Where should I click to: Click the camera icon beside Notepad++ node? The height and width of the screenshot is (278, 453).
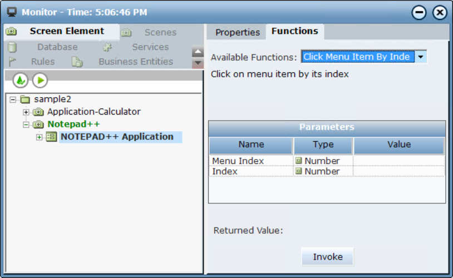tap(38, 125)
